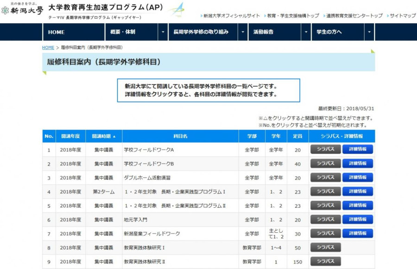Sort by the No. column header
417x269 pixels.
(x=49, y=136)
